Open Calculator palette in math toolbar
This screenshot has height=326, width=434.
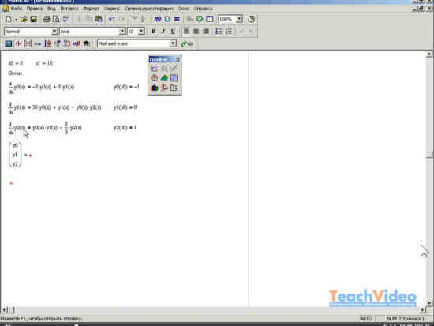click(x=9, y=43)
